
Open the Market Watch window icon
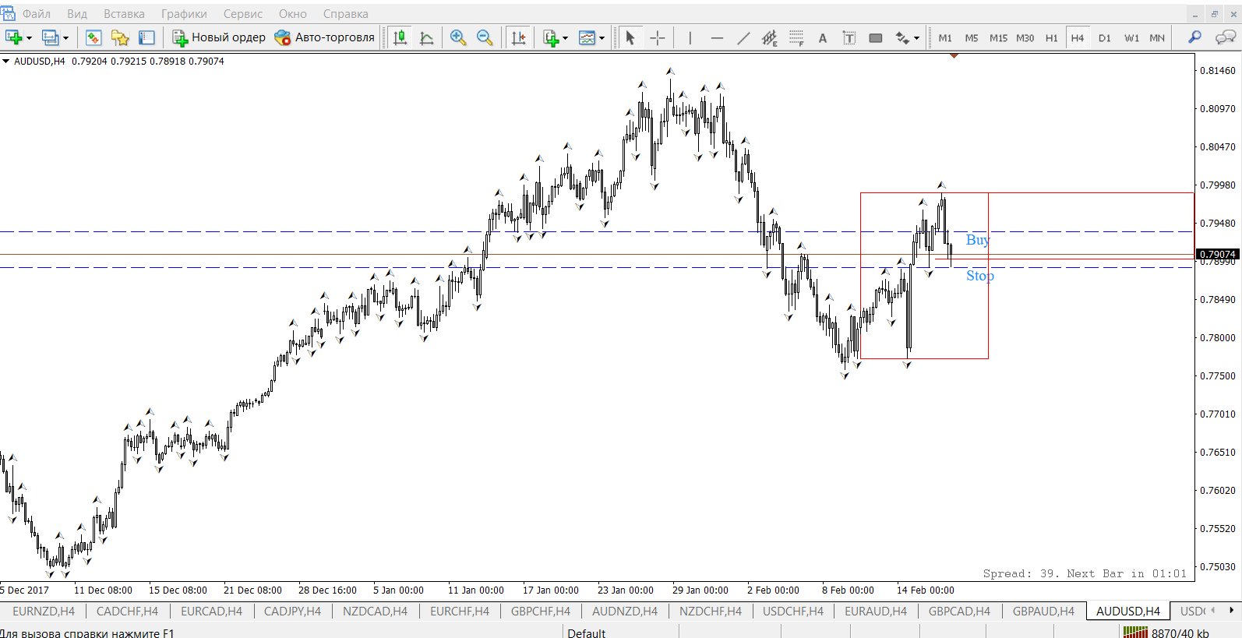(x=94, y=37)
